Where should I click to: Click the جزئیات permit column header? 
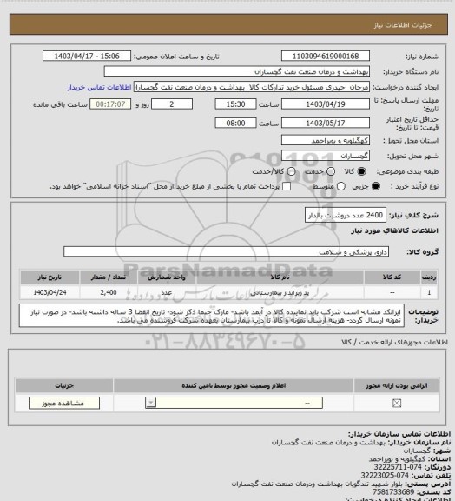point(64,385)
